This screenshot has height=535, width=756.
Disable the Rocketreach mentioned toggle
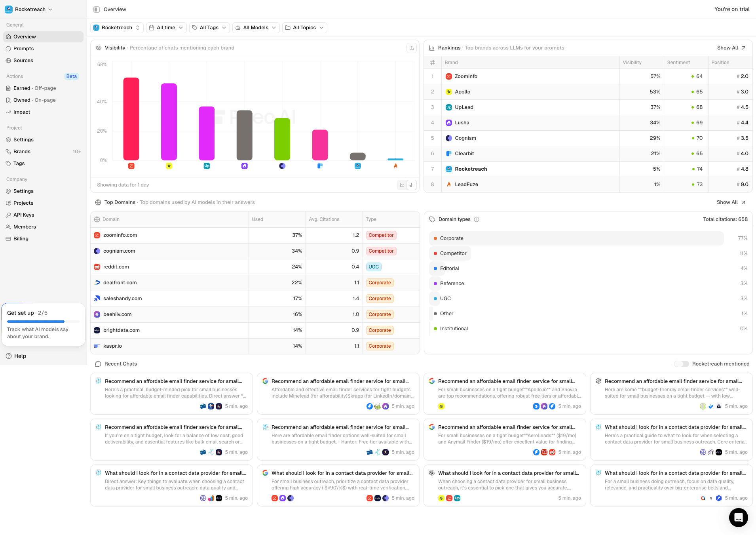pyautogui.click(x=682, y=364)
